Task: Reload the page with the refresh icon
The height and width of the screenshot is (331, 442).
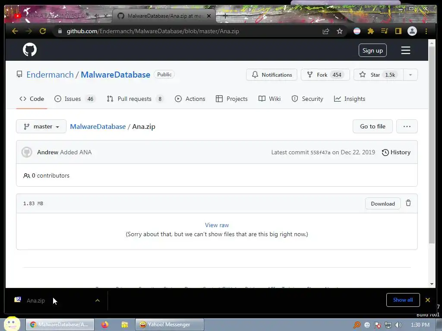Action: tap(43, 31)
